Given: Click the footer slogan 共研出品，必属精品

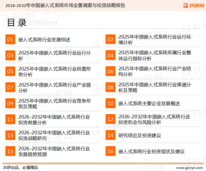Looking at the screenshot, I should [21, 168].
